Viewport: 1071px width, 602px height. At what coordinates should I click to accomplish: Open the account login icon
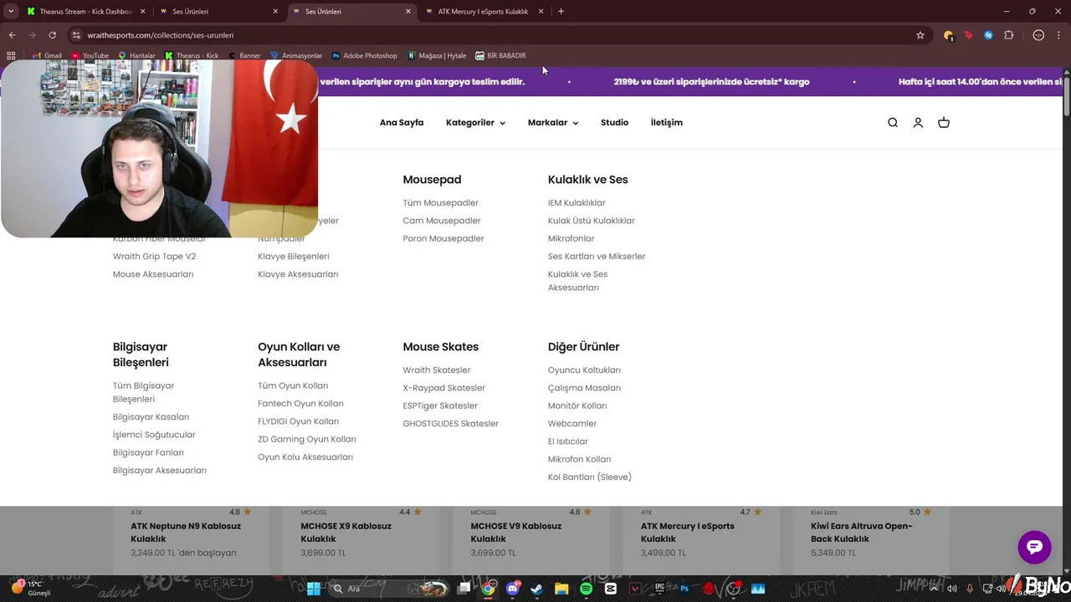(x=918, y=123)
